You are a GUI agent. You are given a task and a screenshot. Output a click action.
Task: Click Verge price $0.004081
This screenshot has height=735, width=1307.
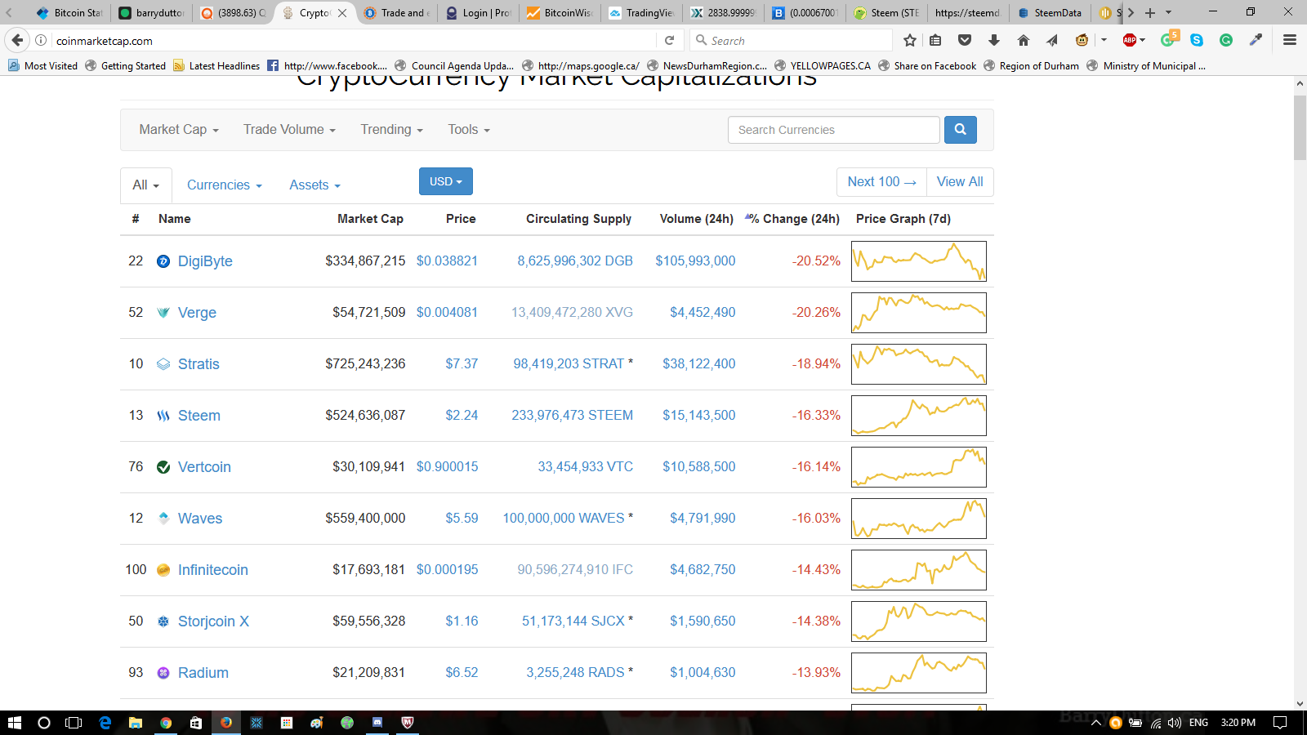click(x=447, y=313)
